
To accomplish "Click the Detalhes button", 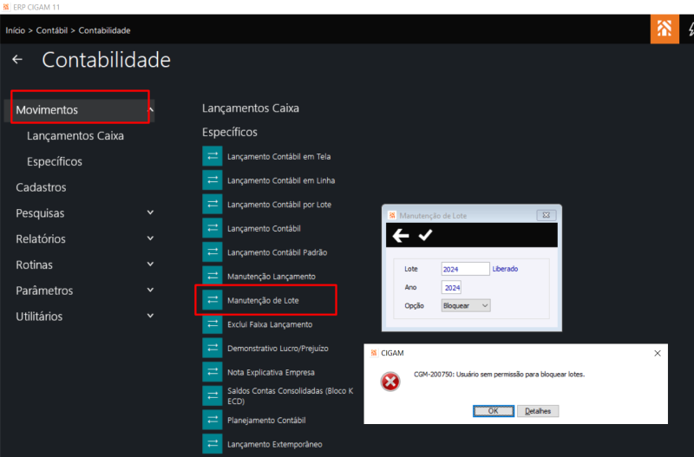I will 538,411.
